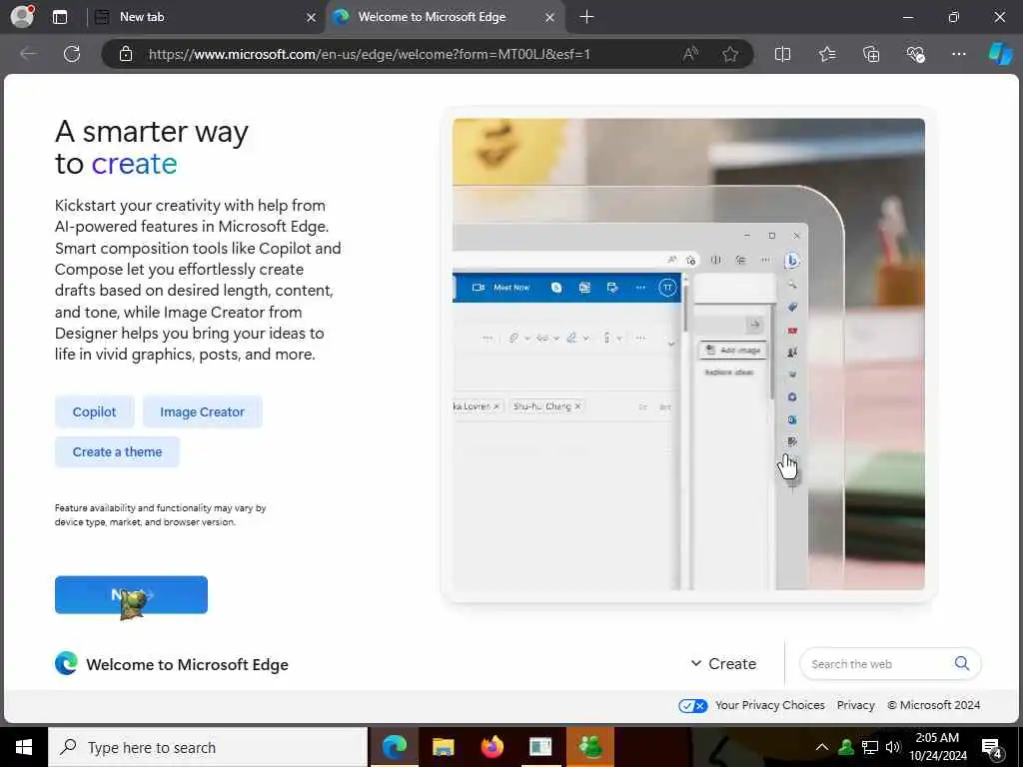Screen dimensions: 1023x767
Task: Show hidden system tray icons
Action: click(822, 747)
